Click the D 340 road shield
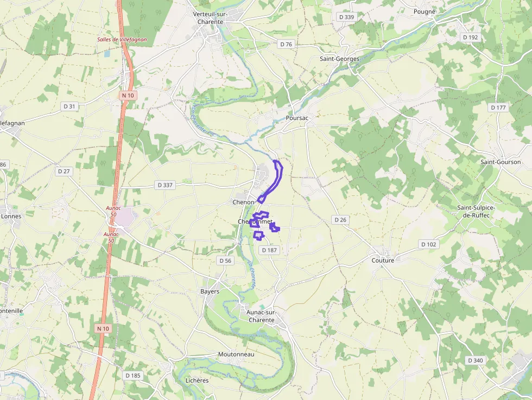The height and width of the screenshot is (400, 532). tap(476, 360)
